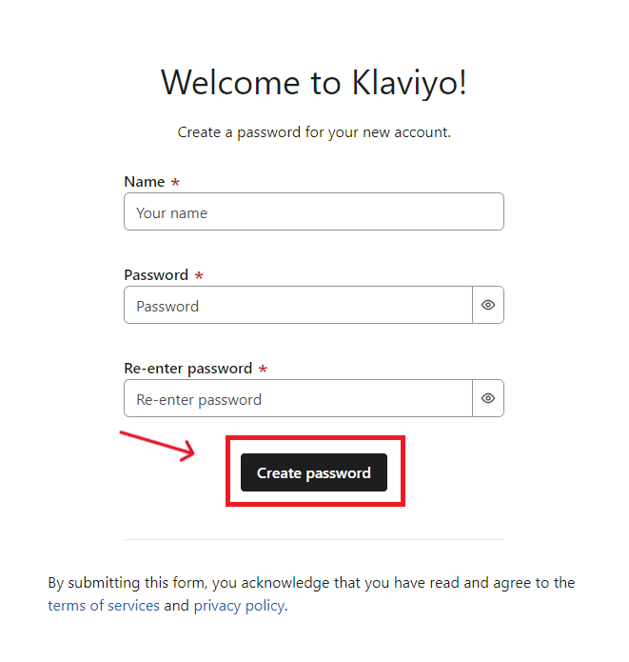Viewport: 629px width, 662px height.
Task: Click into the Password input field
Action: pyautogui.click(x=298, y=306)
